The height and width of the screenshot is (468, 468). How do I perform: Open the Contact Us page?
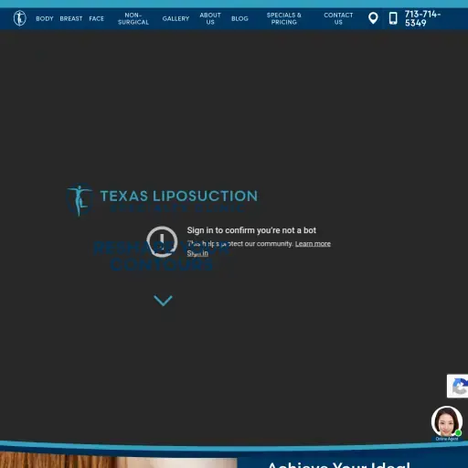coord(338,18)
